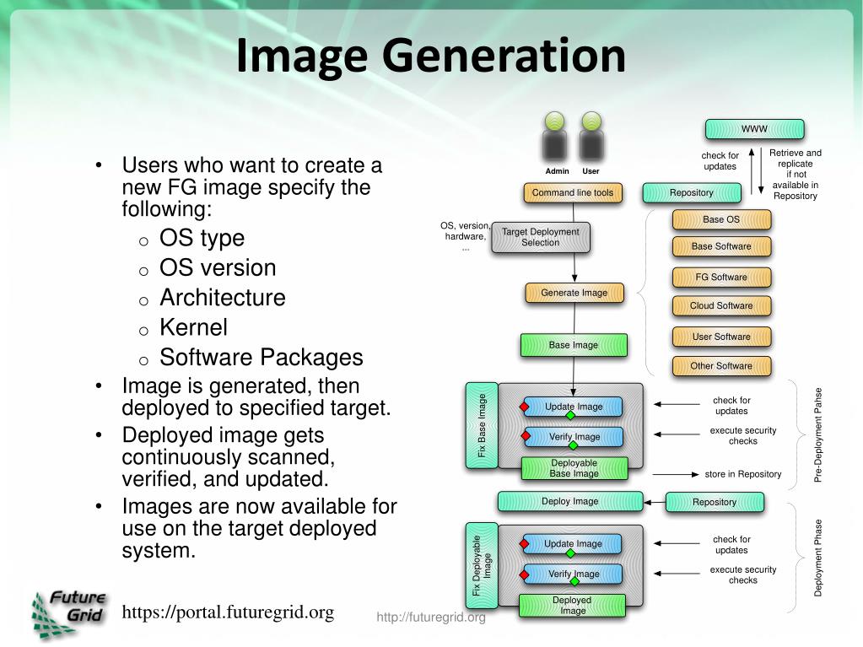Viewport: 863px width, 647px height.
Task: Click the Image Generation slide title
Action: click(431, 56)
